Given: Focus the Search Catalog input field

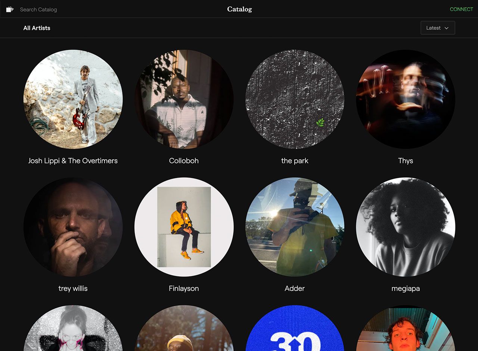Looking at the screenshot, I should tap(38, 9).
